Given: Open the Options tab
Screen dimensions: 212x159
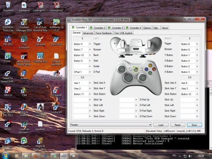Looking at the screenshot, I should click(x=147, y=28).
